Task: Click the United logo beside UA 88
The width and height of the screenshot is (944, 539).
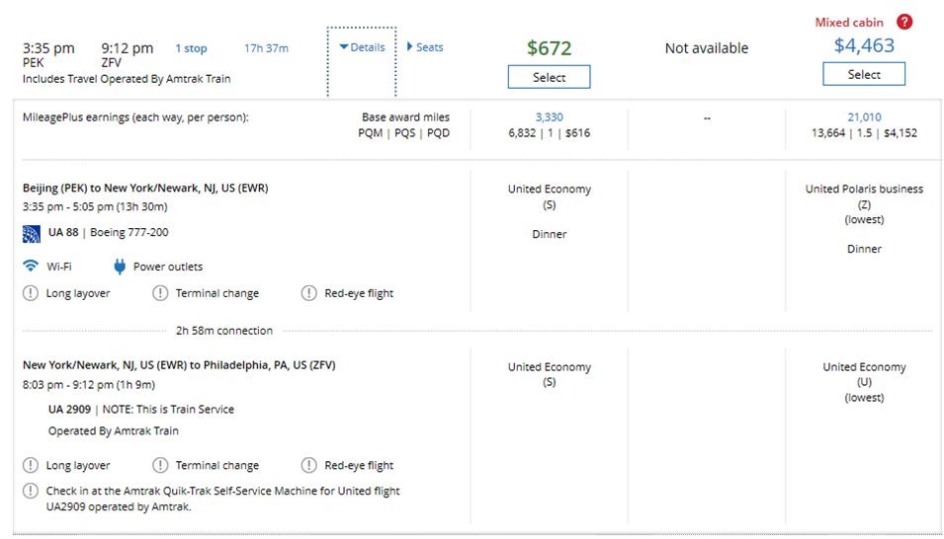Action: [x=32, y=233]
